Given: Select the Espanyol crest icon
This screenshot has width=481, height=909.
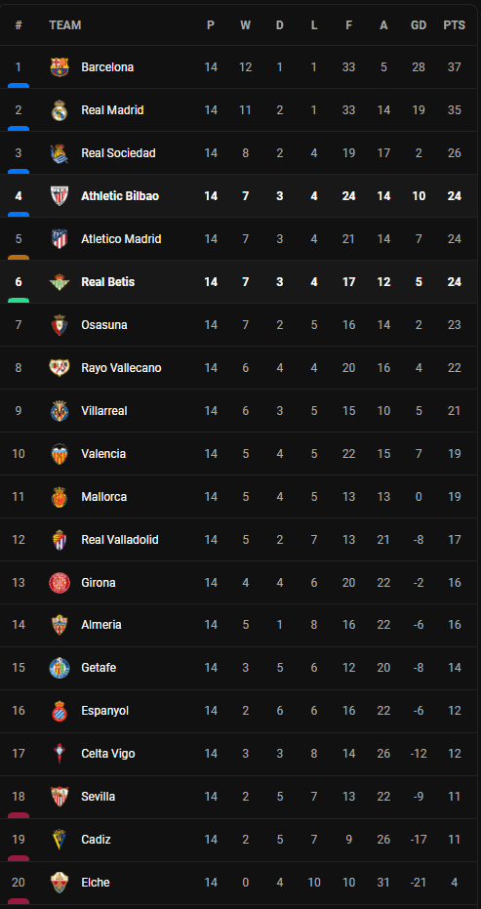Looking at the screenshot, I should point(60,711).
